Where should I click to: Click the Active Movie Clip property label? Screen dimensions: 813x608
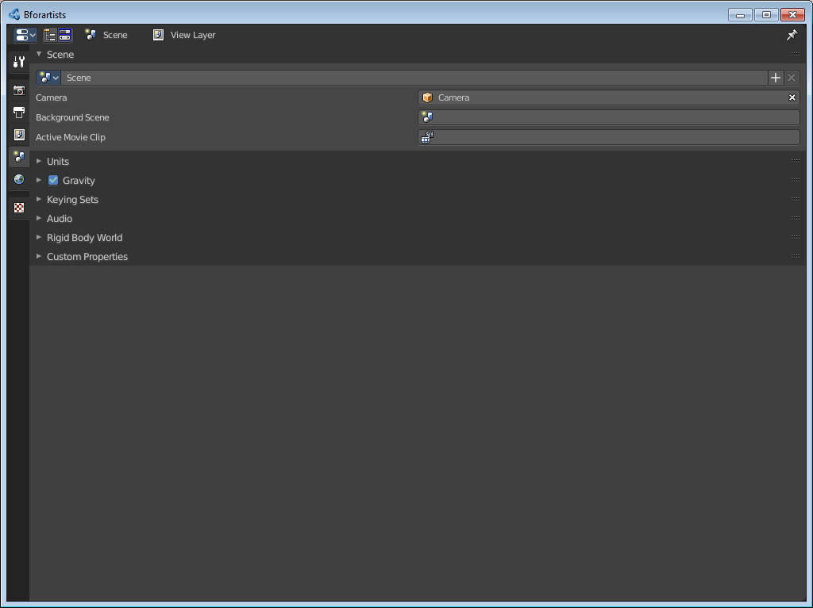(x=71, y=137)
